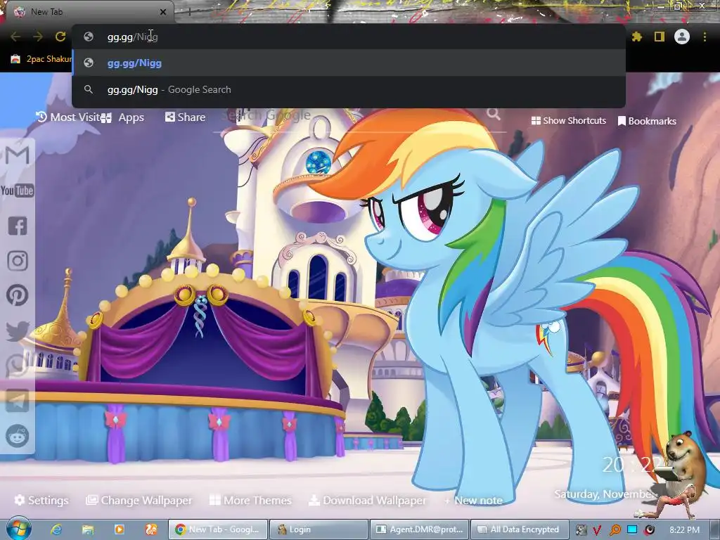Open the Chrome extensions puzzle icon

pos(637,37)
